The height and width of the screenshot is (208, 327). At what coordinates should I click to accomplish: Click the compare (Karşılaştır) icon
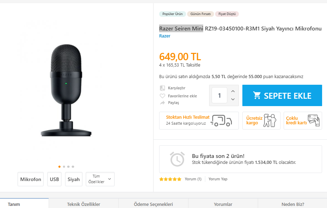point(162,88)
